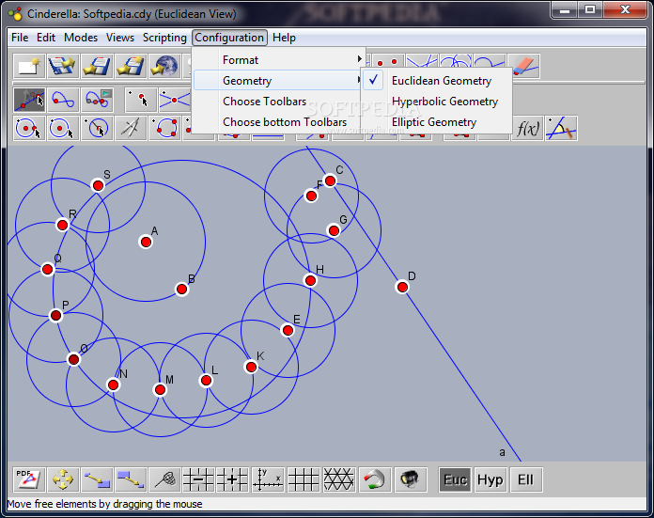654x518 pixels.
Task: Select the f(x) function tool
Action: [x=528, y=128]
